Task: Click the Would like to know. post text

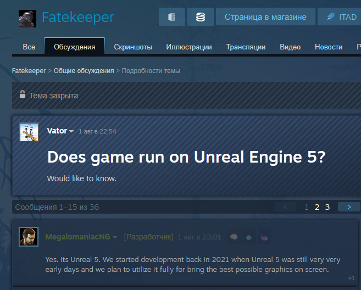Action: click(x=82, y=179)
